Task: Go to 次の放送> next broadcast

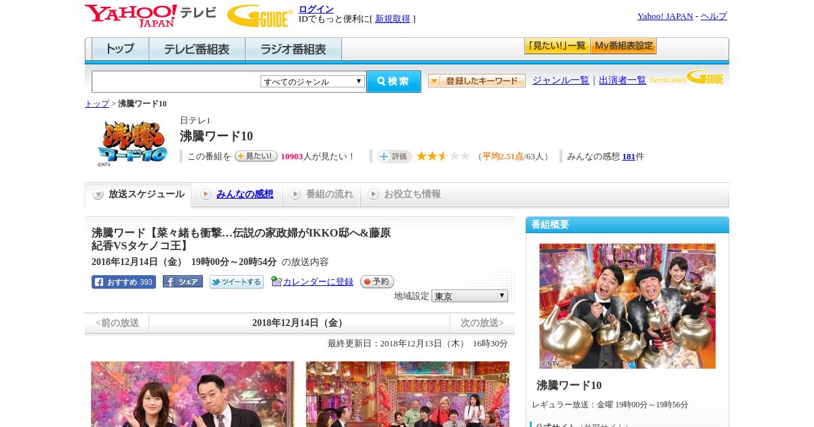Action: pyautogui.click(x=482, y=323)
